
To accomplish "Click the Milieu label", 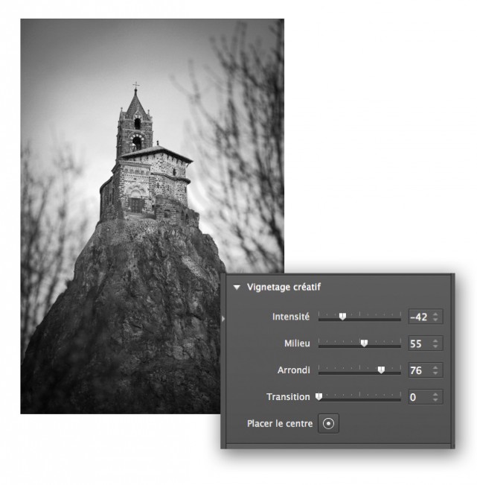I will [x=297, y=343].
